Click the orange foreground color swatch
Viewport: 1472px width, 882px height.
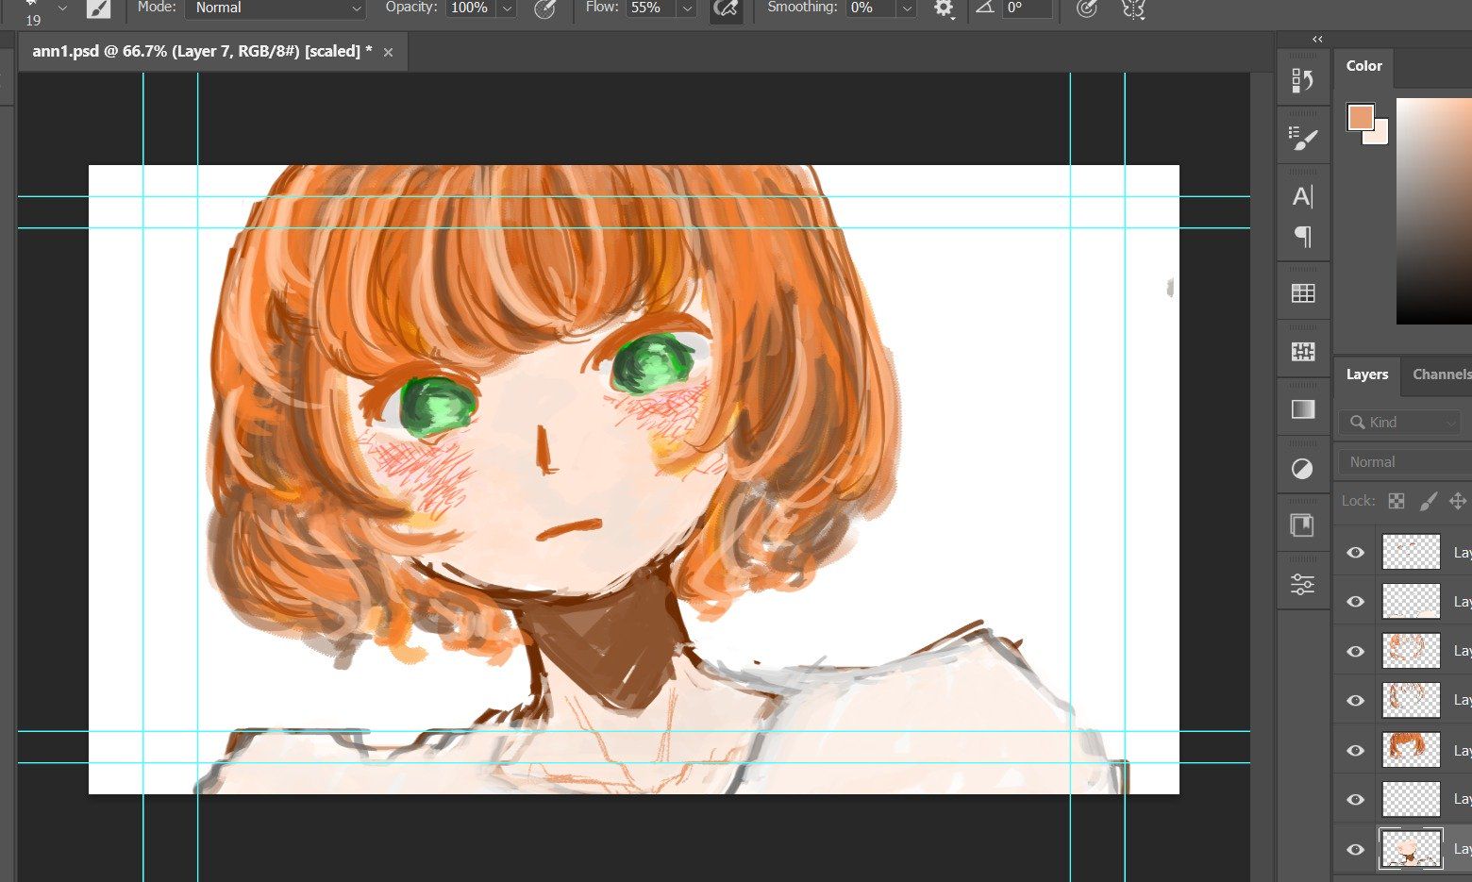[x=1360, y=117]
